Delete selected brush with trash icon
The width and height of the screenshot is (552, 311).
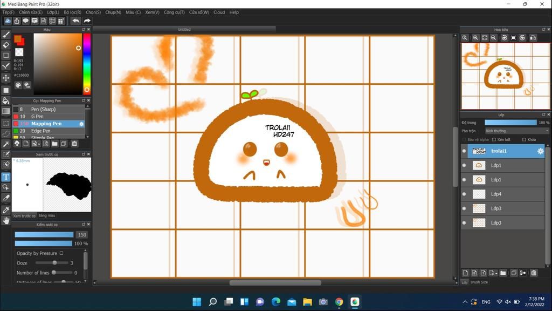click(74, 144)
